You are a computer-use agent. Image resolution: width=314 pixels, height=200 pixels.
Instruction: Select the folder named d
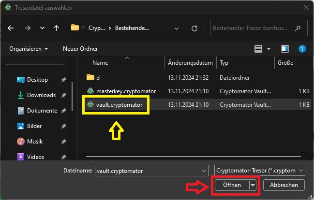[x=97, y=77]
